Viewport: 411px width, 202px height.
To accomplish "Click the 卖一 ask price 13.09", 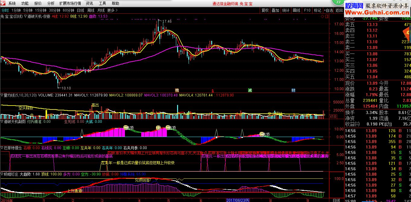I will click(372, 47).
